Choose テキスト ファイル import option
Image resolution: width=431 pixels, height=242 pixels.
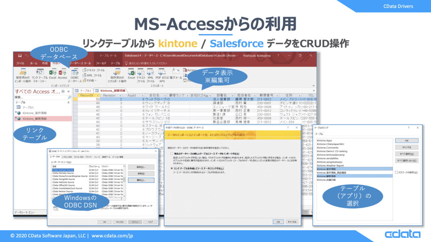click(94, 70)
